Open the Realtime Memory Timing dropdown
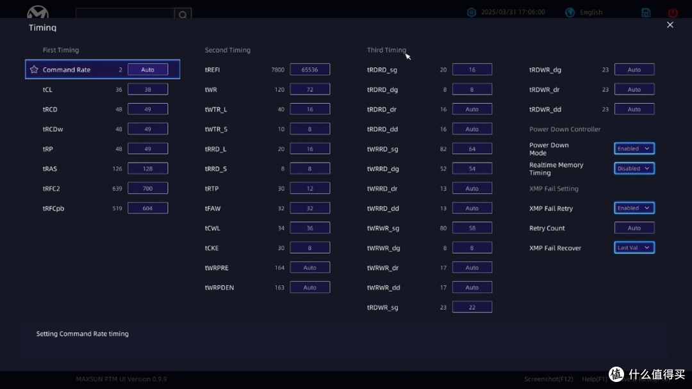The width and height of the screenshot is (692, 389). point(634,169)
